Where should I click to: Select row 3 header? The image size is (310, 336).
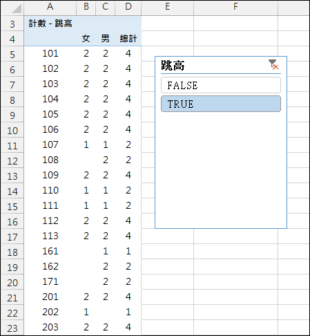pyautogui.click(x=12, y=24)
